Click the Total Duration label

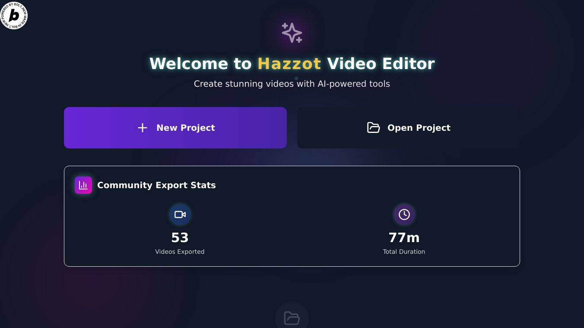[404, 252]
